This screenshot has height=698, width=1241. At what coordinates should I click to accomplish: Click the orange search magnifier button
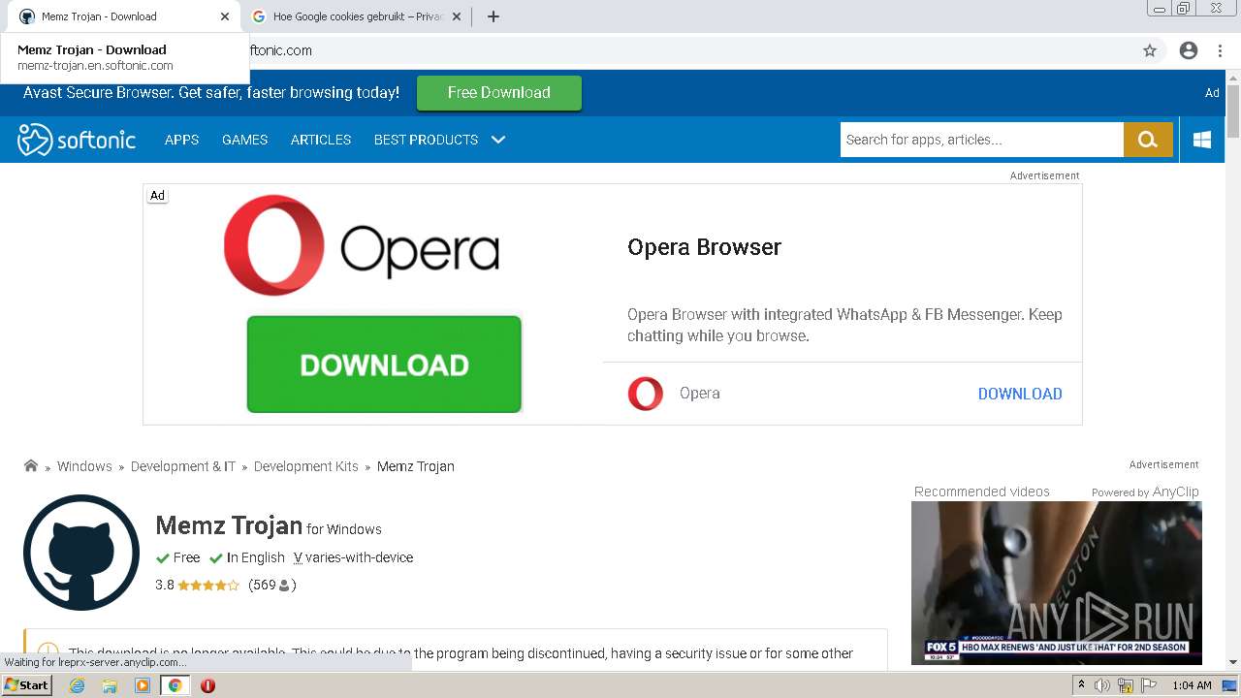[1148, 140]
